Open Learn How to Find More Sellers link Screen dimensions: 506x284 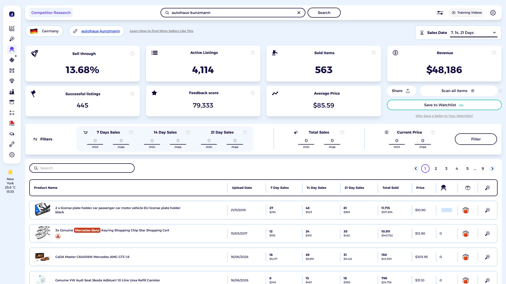coord(161,31)
